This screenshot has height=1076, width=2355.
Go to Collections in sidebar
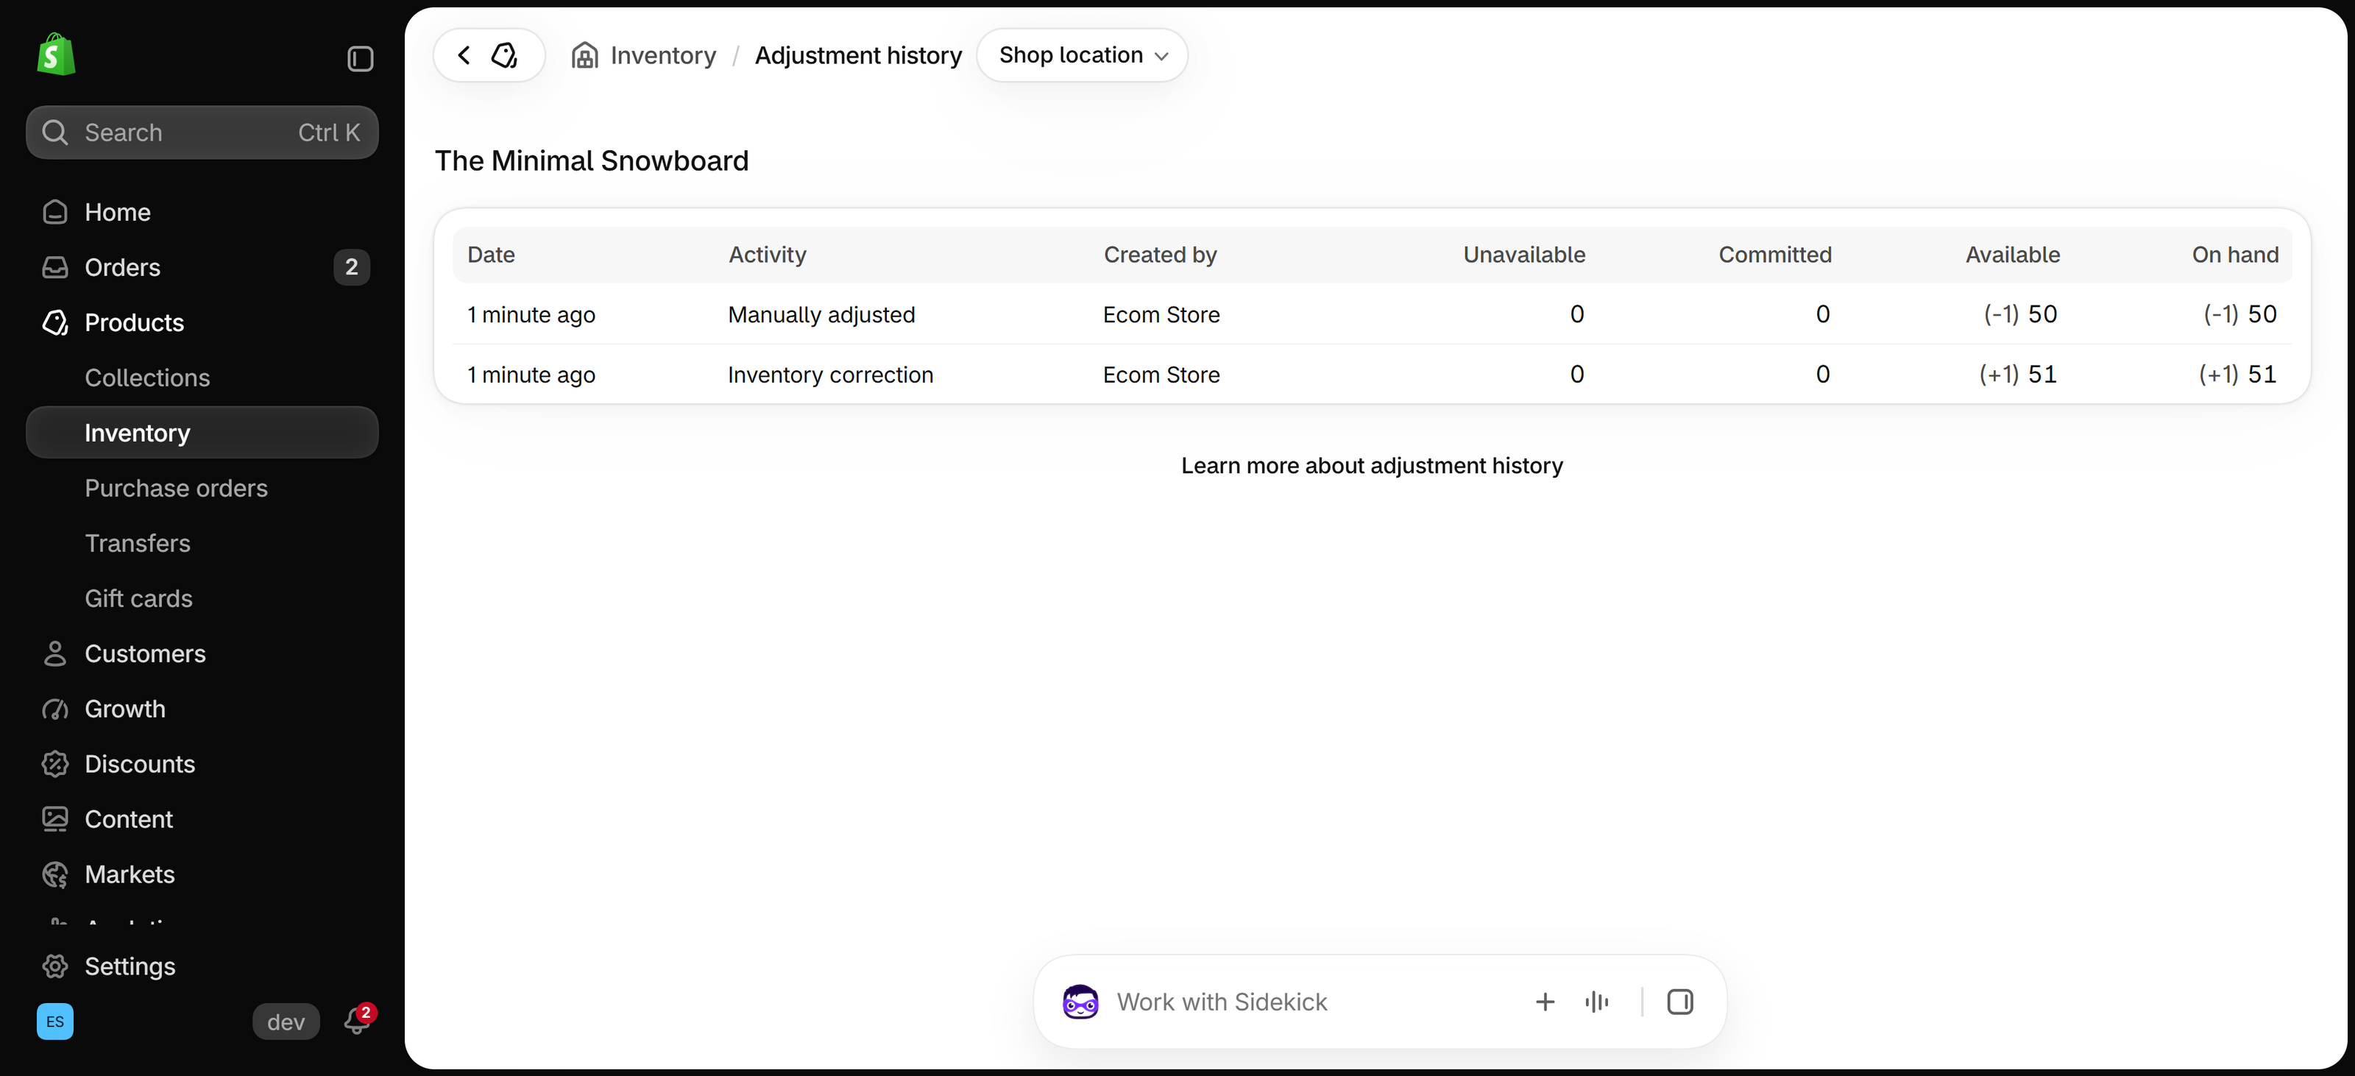point(147,378)
